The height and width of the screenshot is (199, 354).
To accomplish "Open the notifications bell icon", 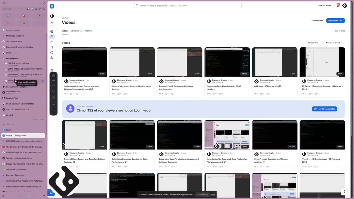I will 338,5.
